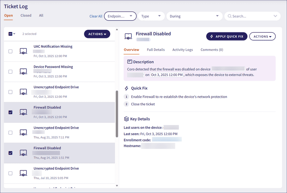The image size is (287, 193).
Task: Click the endpoint icon on Firewall Disabled from Aug 14
Action: pos(23,152)
